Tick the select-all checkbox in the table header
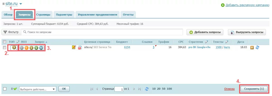 (x=5, y=42)
